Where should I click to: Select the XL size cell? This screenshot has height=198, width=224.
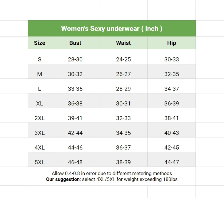click(40, 103)
